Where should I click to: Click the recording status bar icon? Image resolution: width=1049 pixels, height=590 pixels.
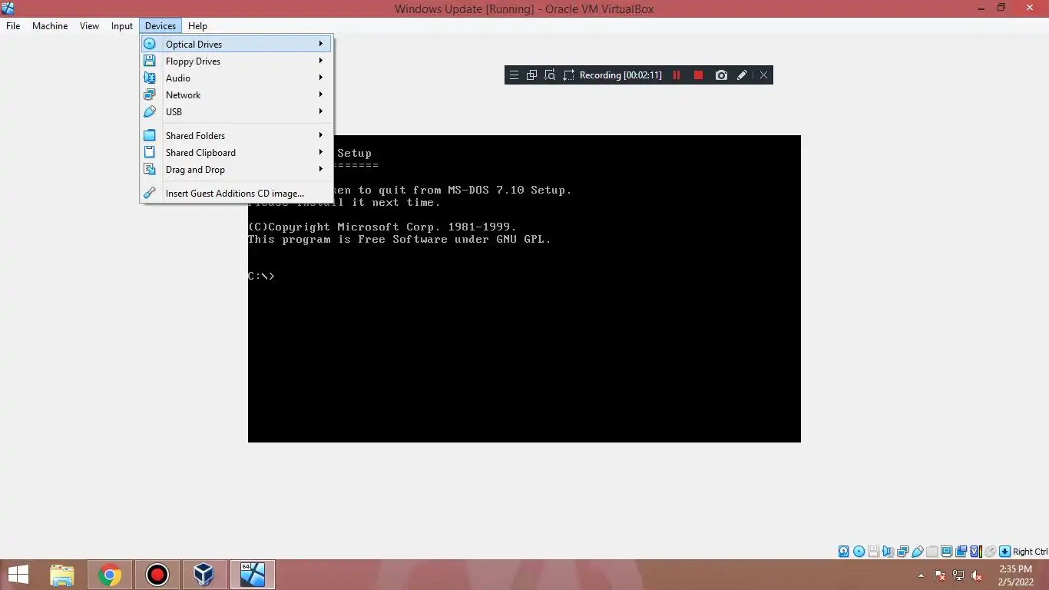[961, 552]
